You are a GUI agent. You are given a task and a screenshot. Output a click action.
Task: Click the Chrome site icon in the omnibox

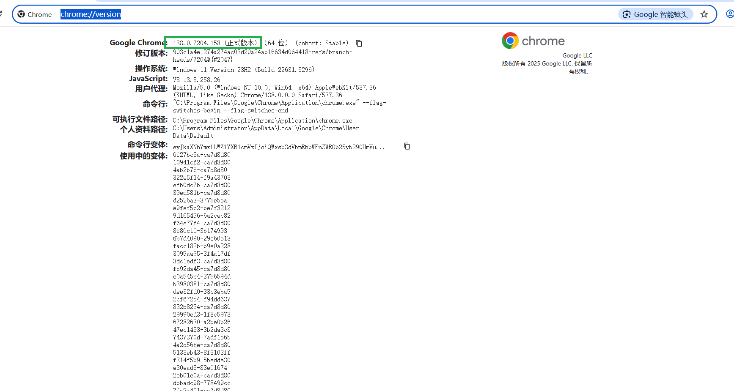(x=21, y=14)
